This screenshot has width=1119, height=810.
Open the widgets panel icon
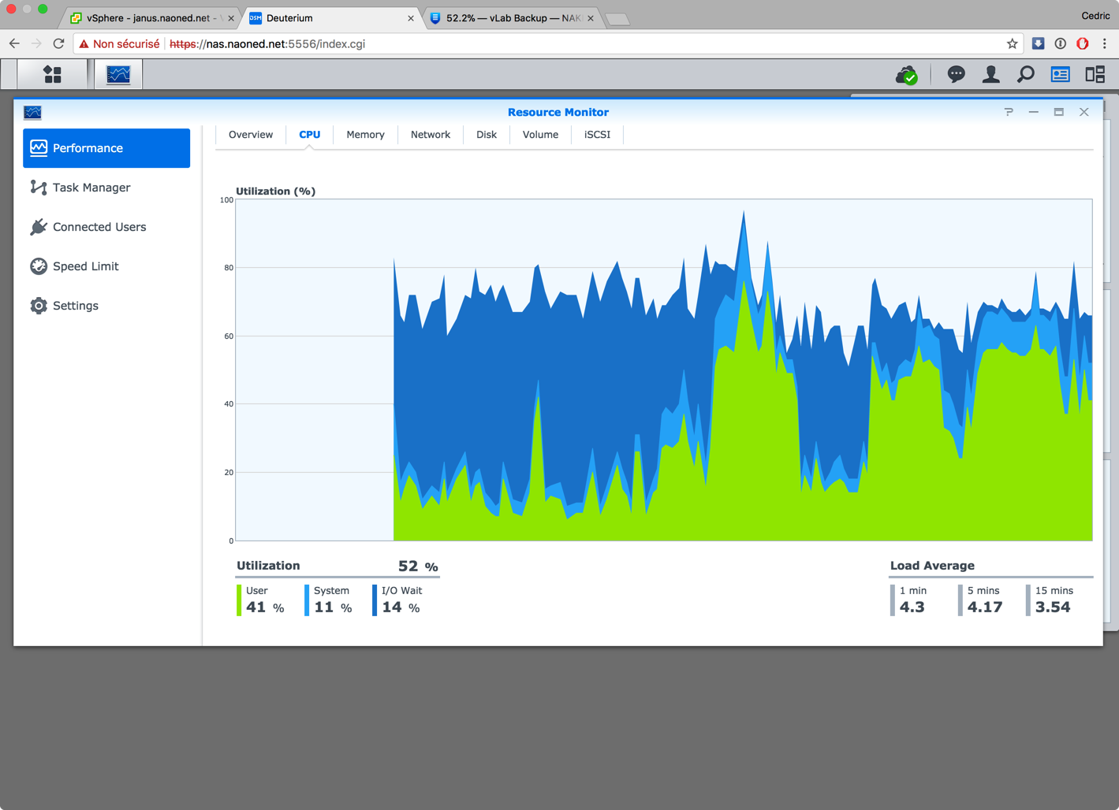click(1060, 74)
